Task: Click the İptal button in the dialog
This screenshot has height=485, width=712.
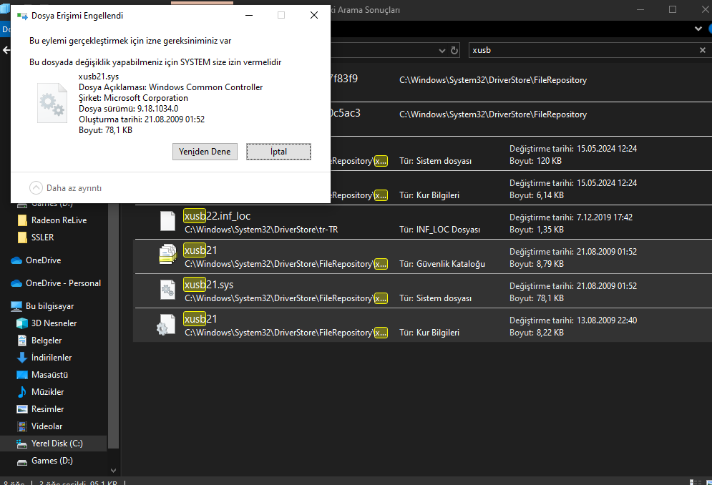Action: click(278, 152)
